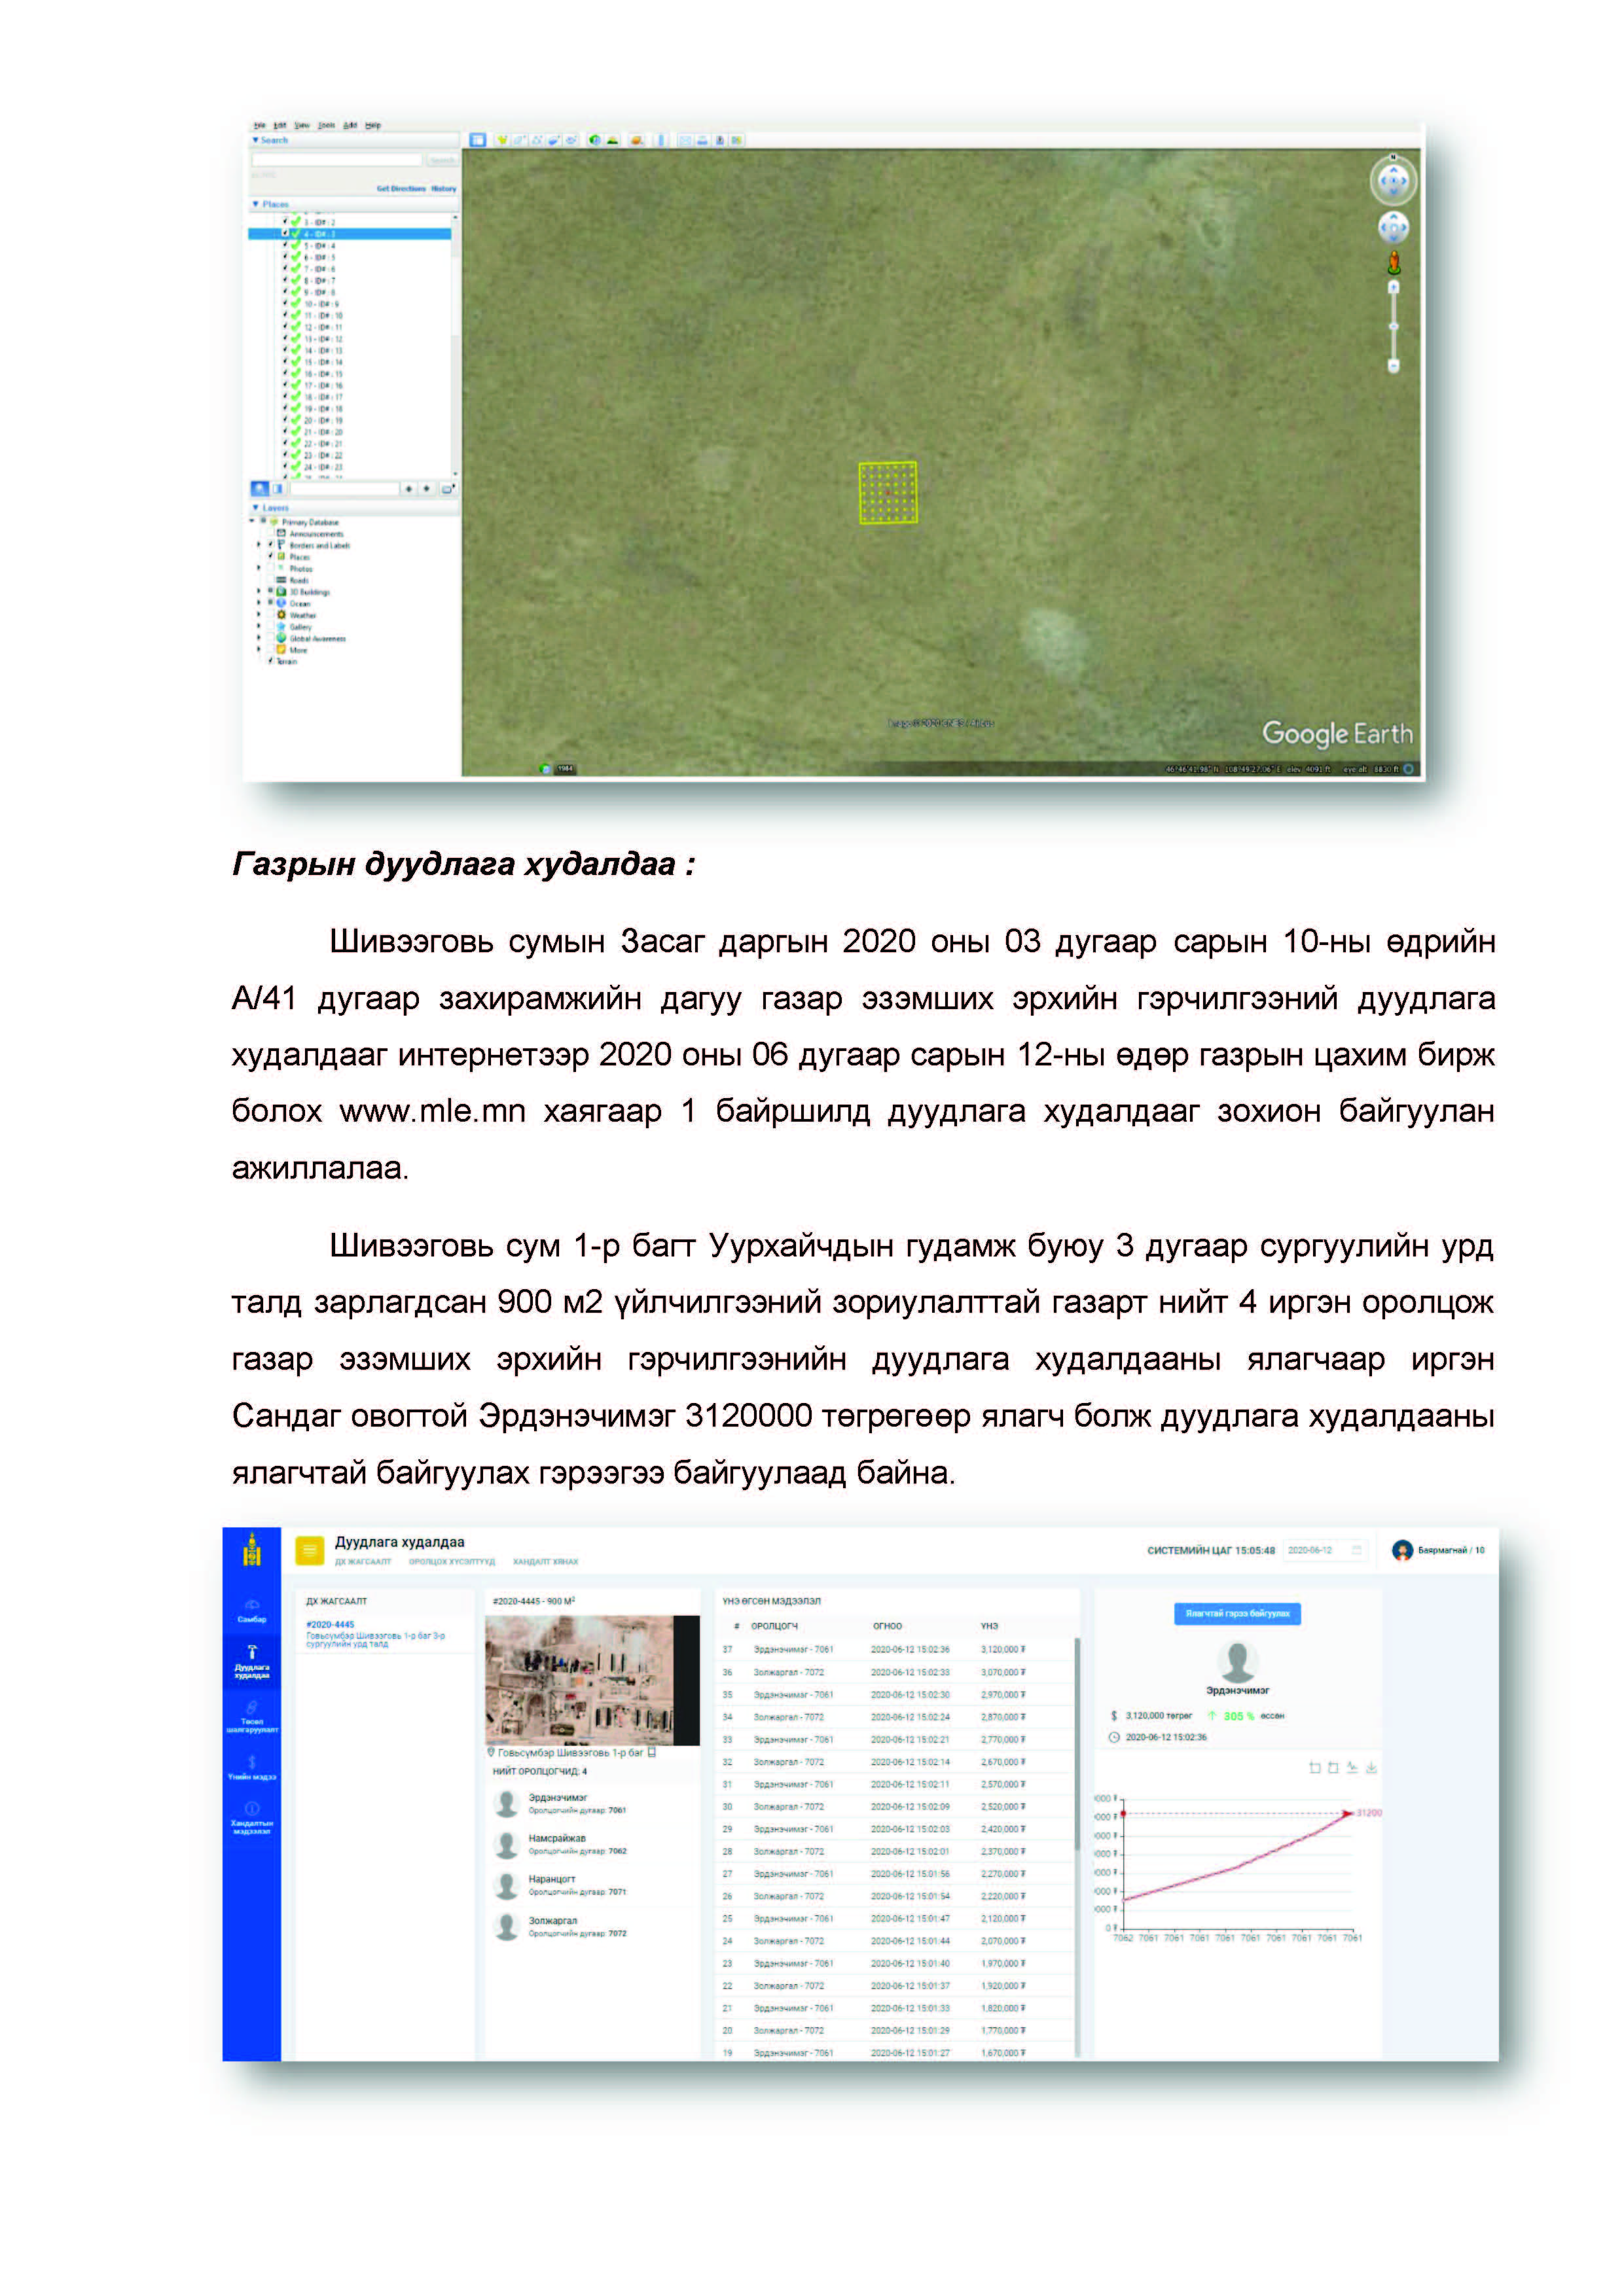Collapse the Places panel triangle
This screenshot has width=1624, height=2295.
[x=256, y=204]
